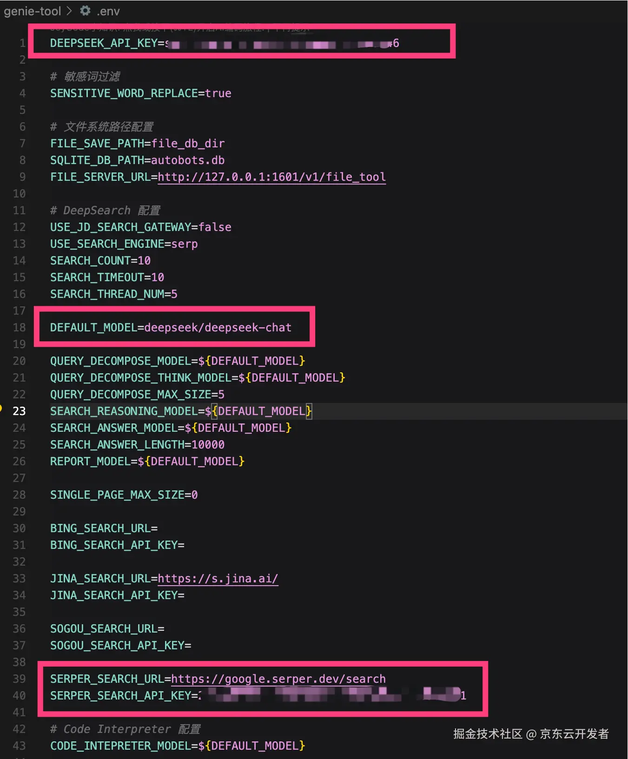
Task: Click the SENSITIVE_WORD_REPLACE=true line
Action: click(x=140, y=93)
